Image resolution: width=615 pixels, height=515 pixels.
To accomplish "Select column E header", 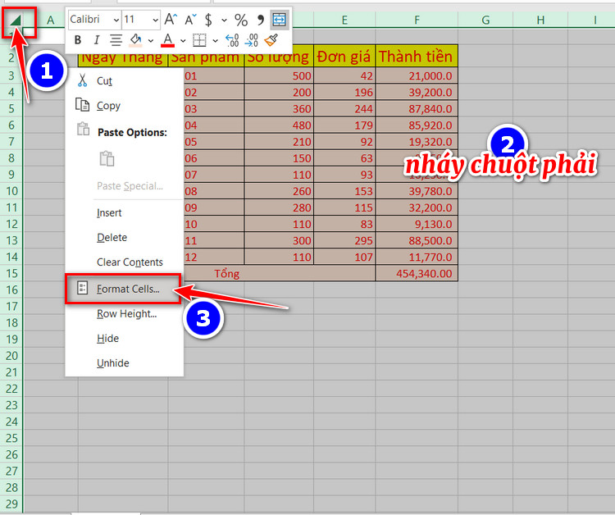I will pyautogui.click(x=344, y=20).
